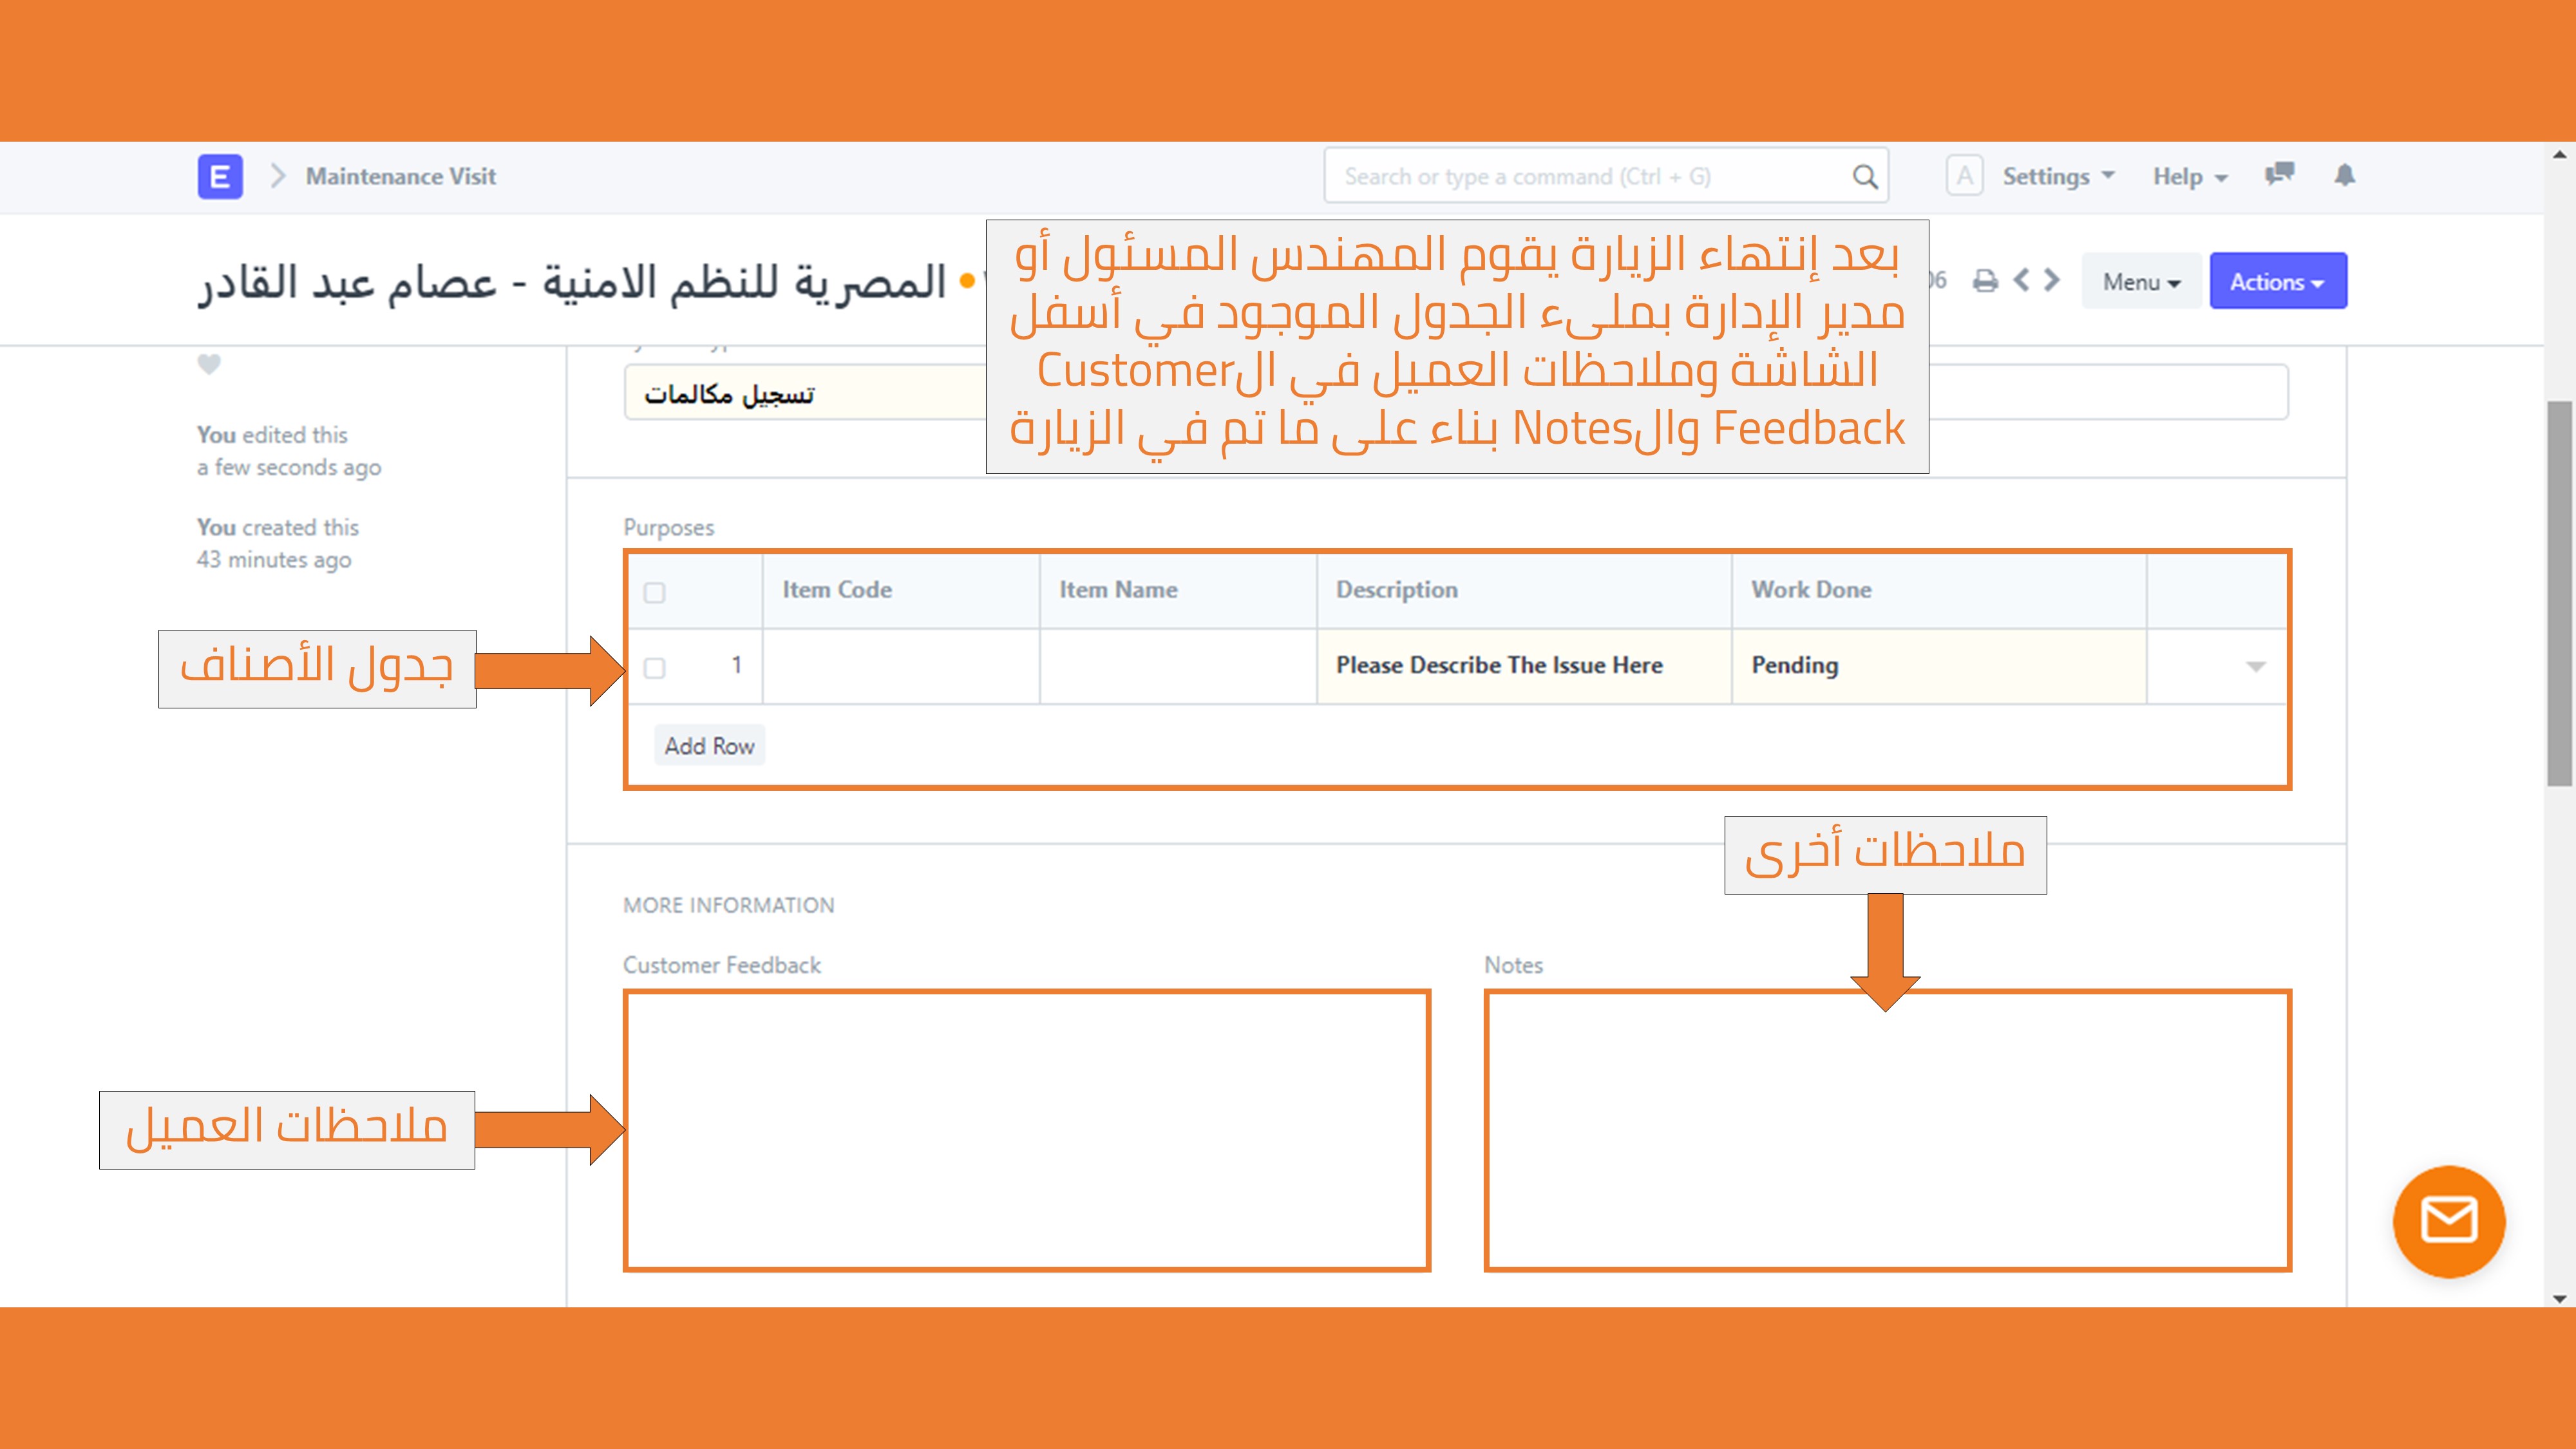Like this document with the heart icon

(209, 364)
